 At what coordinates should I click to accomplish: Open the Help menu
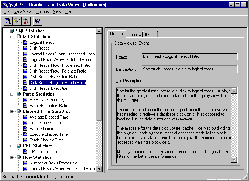[x=69, y=11]
